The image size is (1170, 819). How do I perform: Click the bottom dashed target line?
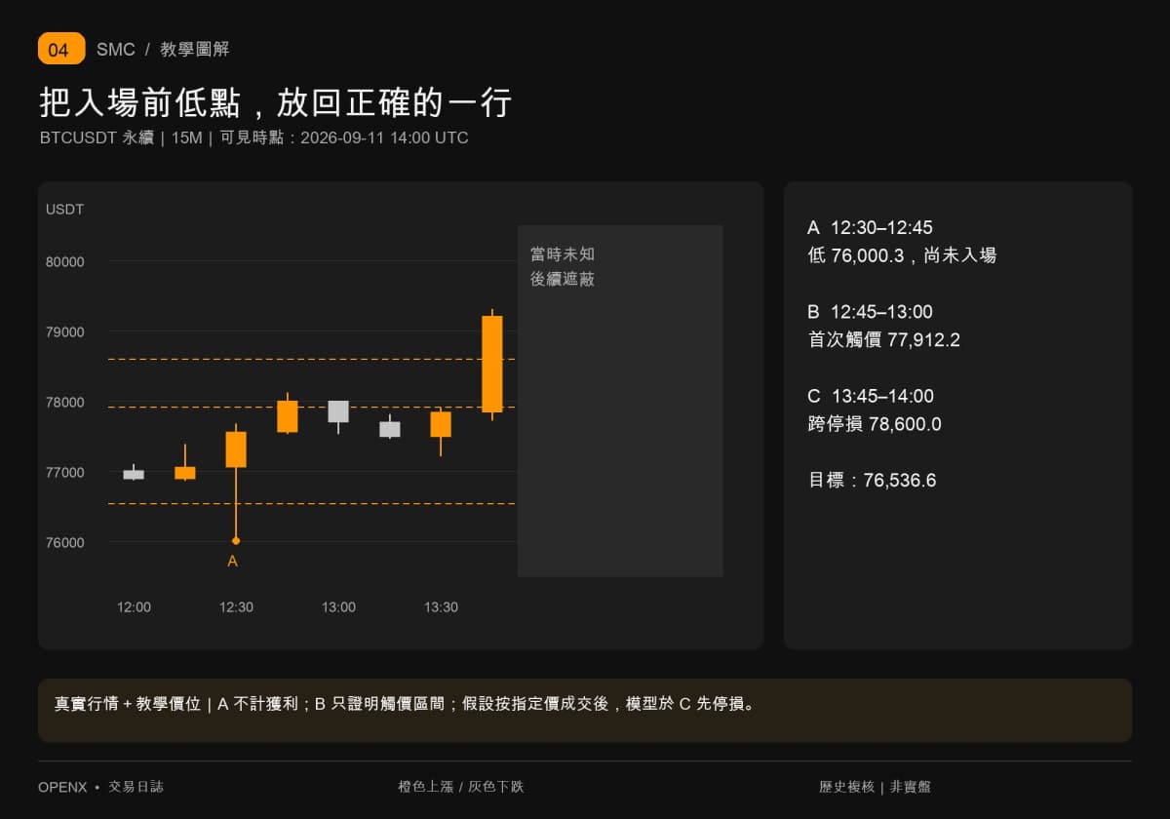312,504
